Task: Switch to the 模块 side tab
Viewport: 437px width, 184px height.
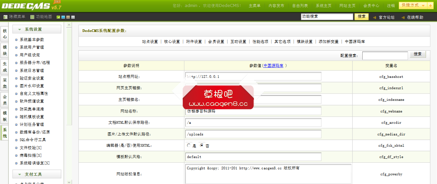Action: click(x=5, y=50)
